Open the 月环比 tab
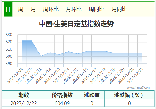 point(74,9)
